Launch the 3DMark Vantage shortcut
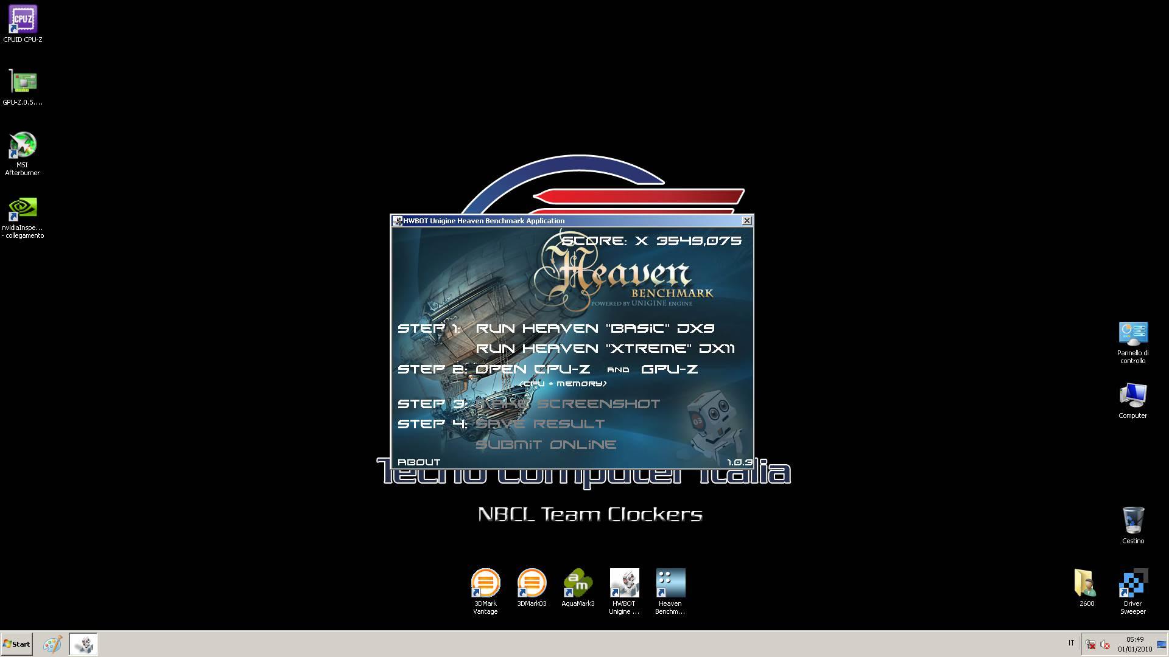This screenshot has width=1169, height=657. click(485, 591)
